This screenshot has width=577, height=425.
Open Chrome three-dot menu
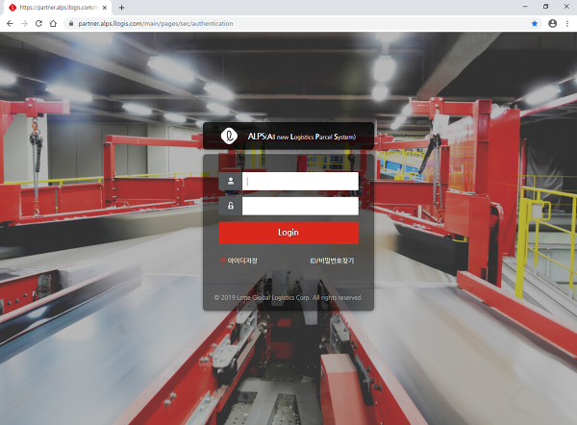(567, 23)
